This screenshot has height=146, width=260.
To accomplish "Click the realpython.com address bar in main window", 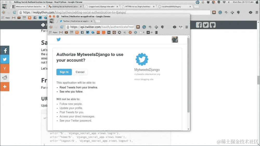I will 114,12.
